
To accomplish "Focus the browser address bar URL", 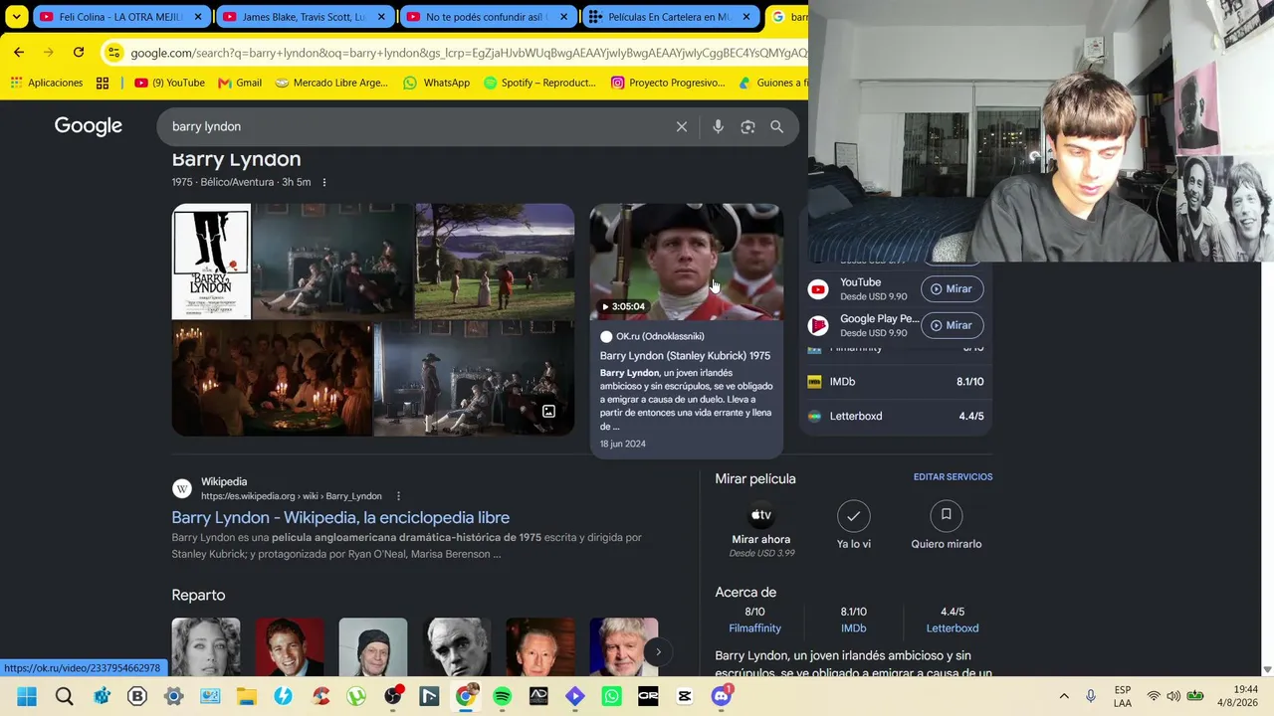I will coord(468,53).
